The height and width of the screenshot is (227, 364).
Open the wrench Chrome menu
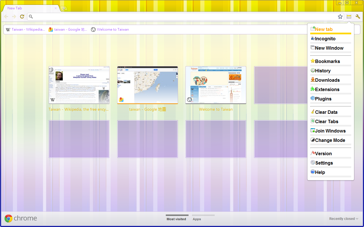pyautogui.click(x=358, y=17)
